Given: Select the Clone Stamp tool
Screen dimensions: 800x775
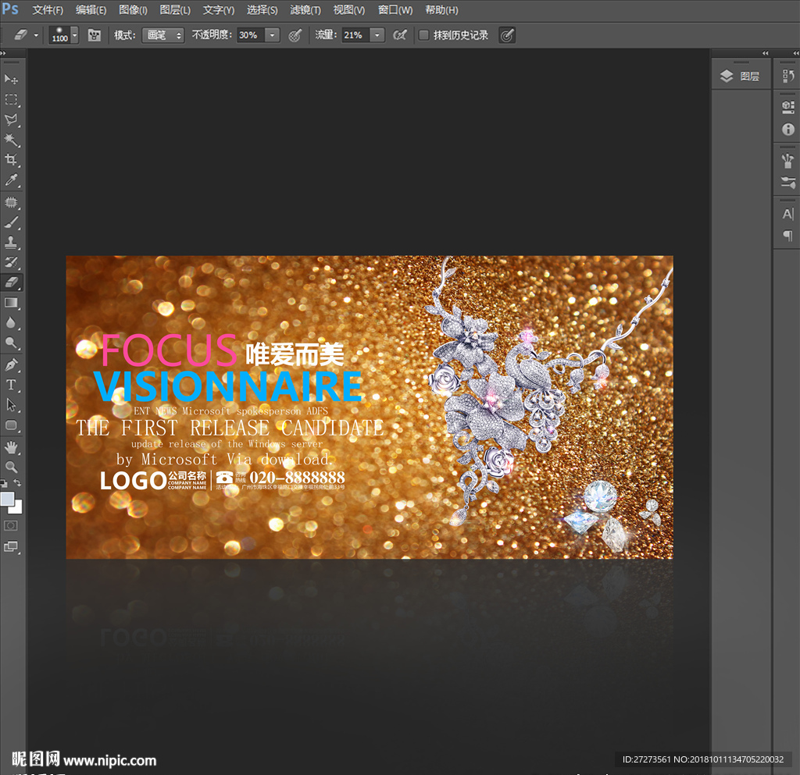Looking at the screenshot, I should (11, 242).
